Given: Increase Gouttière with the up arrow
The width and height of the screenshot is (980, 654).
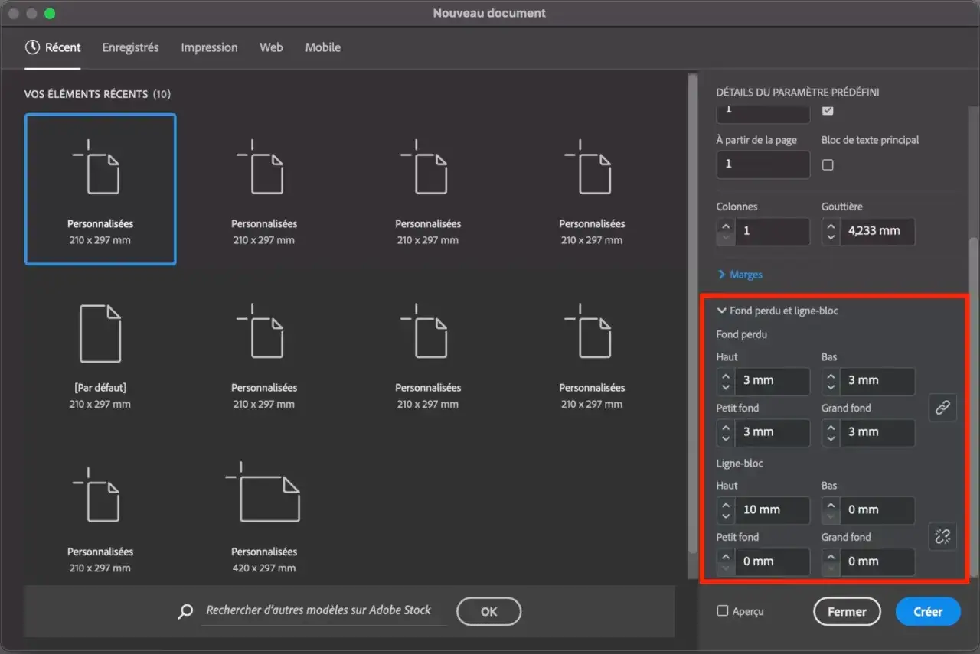Looking at the screenshot, I should click(x=831, y=225).
